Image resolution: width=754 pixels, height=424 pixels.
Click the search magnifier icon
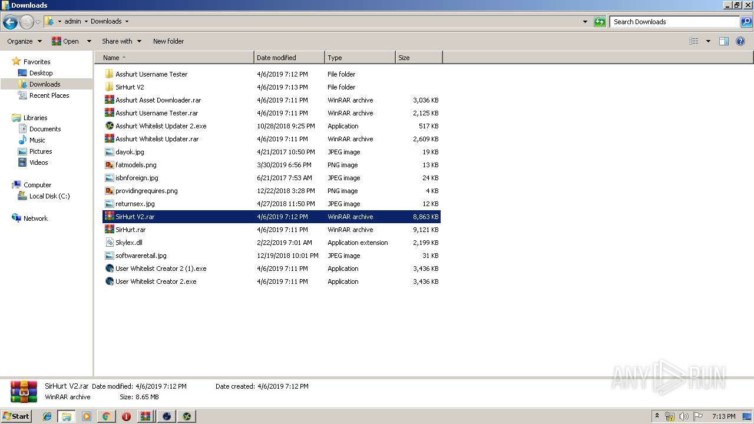click(x=746, y=22)
